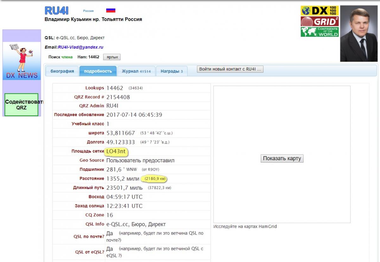This screenshot has width=380, height=262.
Task: Click the DX 100 award badge
Action: [320, 10]
